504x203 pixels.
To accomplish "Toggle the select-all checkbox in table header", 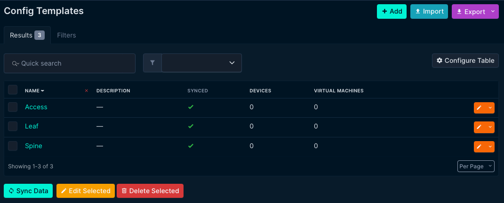I will click(13, 90).
